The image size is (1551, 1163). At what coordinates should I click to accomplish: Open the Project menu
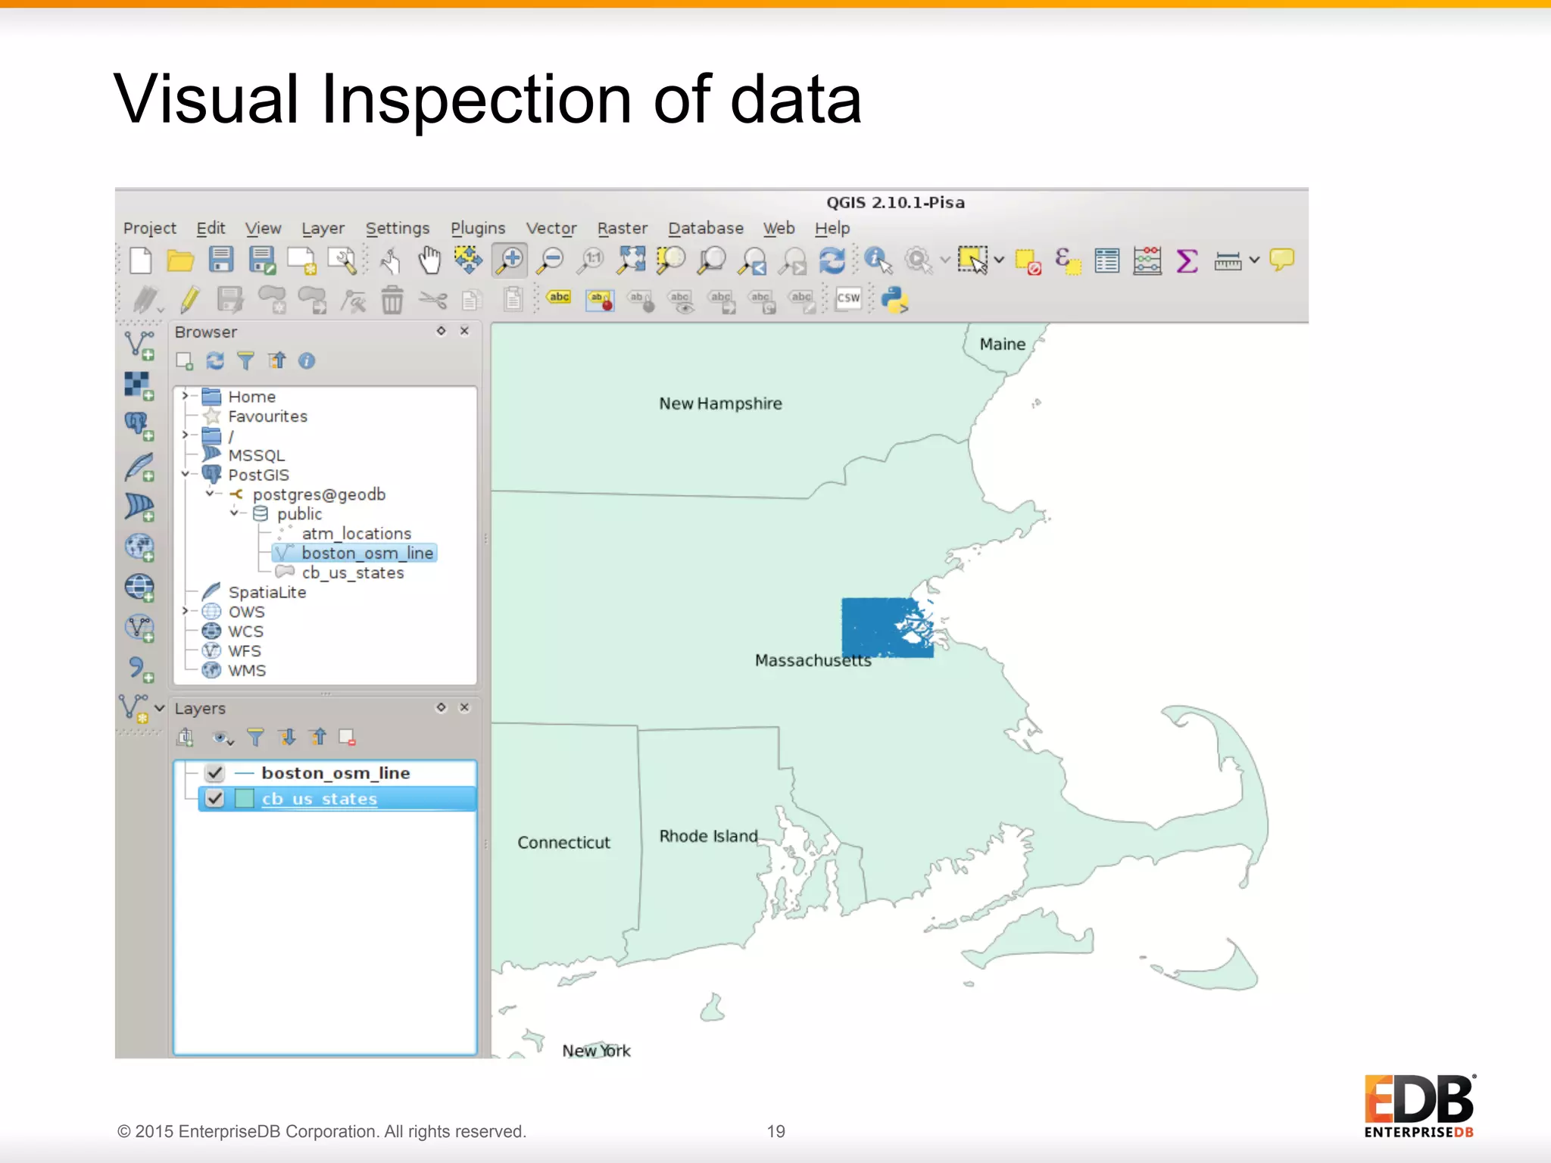[149, 228]
